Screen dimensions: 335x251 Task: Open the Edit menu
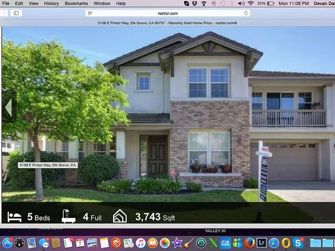[x=19, y=3]
